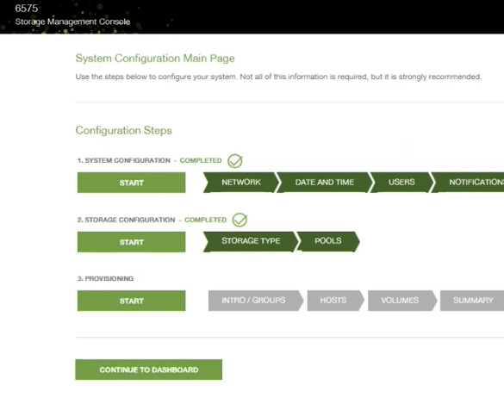
Task: Click the Storage Configuration completed checkmark icon
Action: (x=240, y=221)
